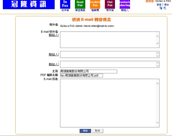
Task: Click into the E-mail收件者 recipients text area
Action: coord(110,40)
